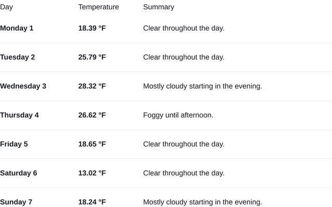Select the Sunday 7 row label
332x207 pixels.
click(x=16, y=202)
